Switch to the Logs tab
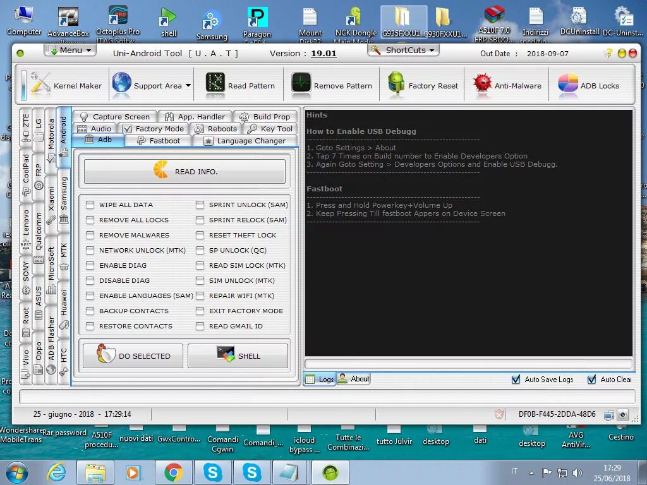This screenshot has height=485, width=647. click(320, 379)
